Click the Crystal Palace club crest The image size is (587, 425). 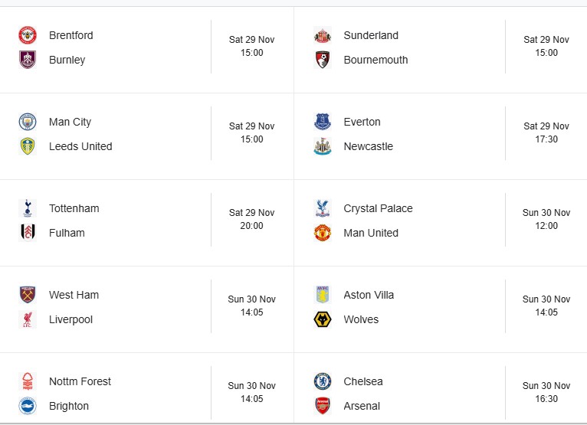pos(323,208)
